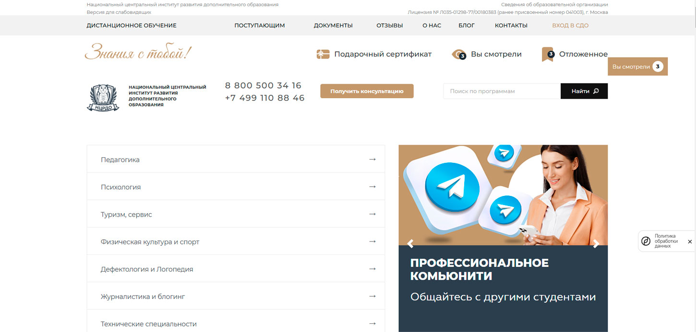The width and height of the screenshot is (696, 332).
Task: Select Психология category label
Action: (x=121, y=187)
